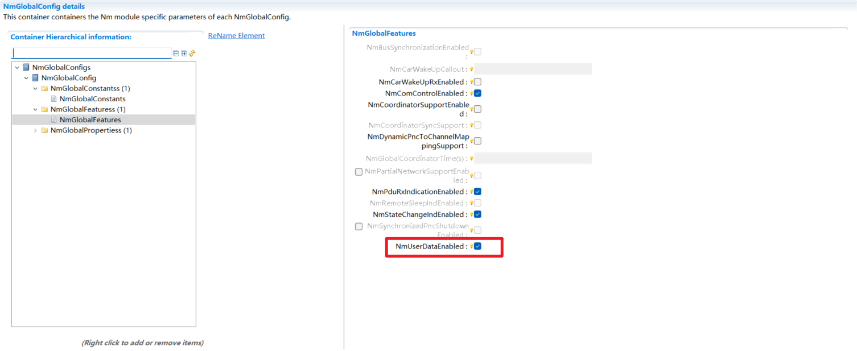
Task: Click the document icon of NmGlobalFeatures tree item
Action: (53, 119)
